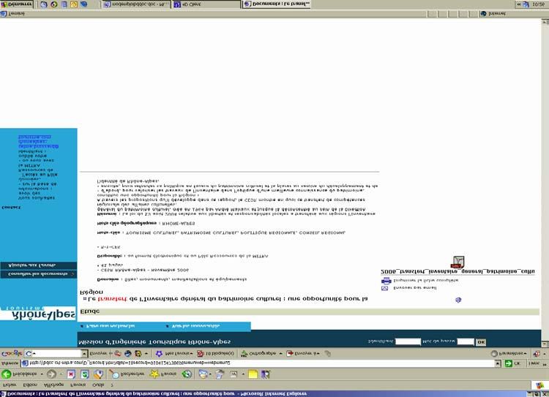Open the Google toolbar popup blocker icon
Image resolution: width=549 pixels, height=397 pixels.
tap(200, 353)
